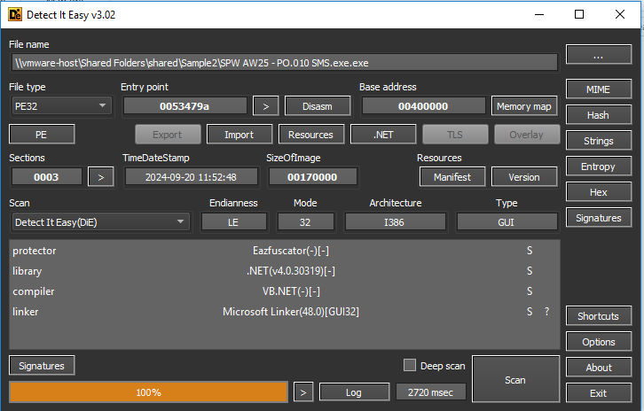Click the 2720 msec scan time field
This screenshot has height=411, width=644.
click(x=431, y=392)
